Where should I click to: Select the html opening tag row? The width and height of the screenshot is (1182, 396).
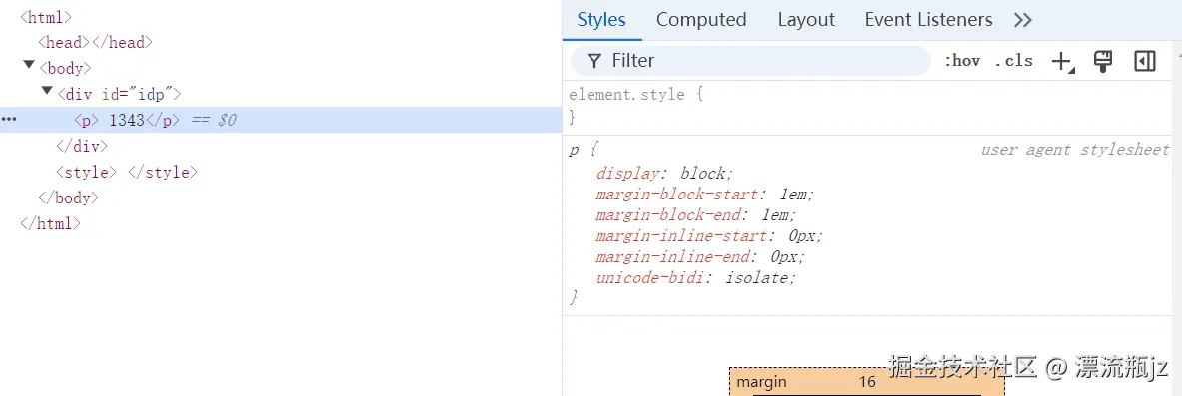[x=46, y=17]
